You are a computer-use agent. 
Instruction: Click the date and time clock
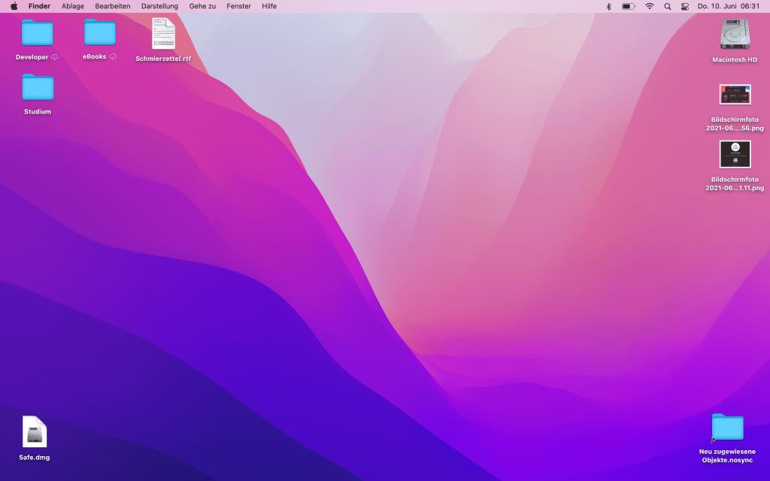(729, 6)
